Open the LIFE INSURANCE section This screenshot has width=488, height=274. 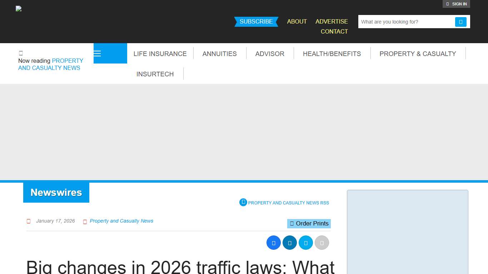160,54
